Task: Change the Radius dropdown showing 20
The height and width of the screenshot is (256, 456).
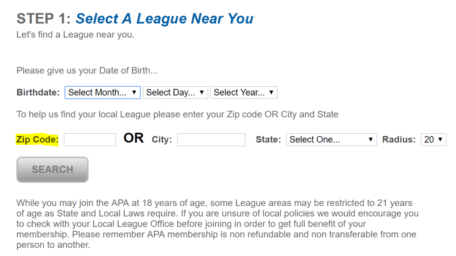Action: point(433,139)
